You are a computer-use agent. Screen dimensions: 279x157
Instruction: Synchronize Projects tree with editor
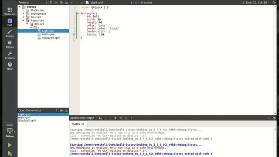coord(56,3)
